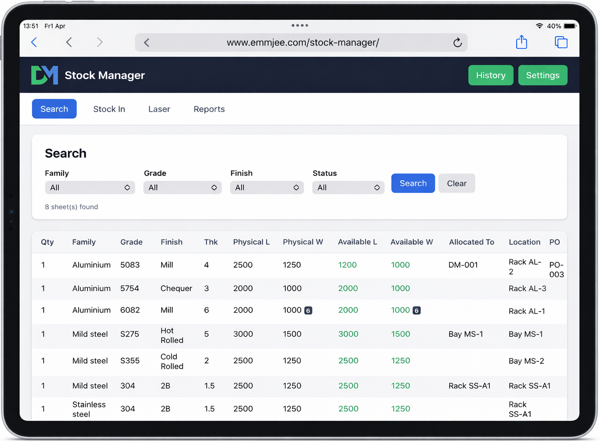Screen dimensions: 600x441
Task: Open the Safari share sheet icon
Action: pyautogui.click(x=521, y=42)
